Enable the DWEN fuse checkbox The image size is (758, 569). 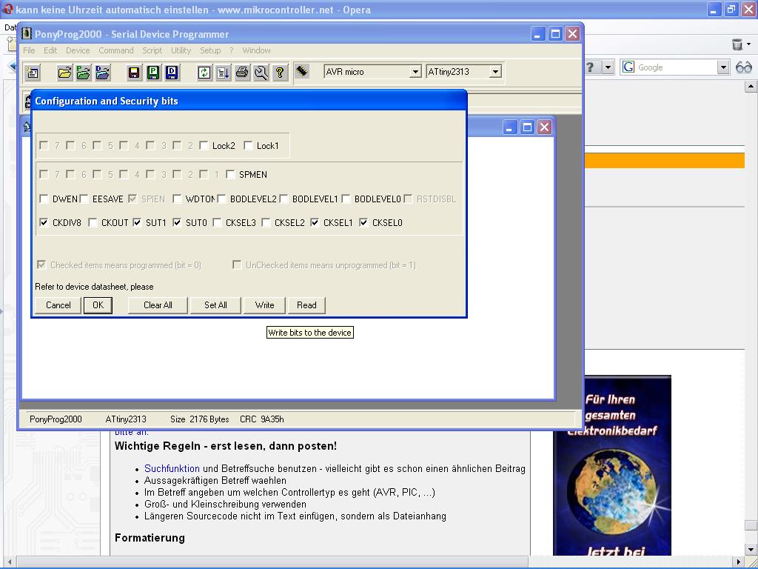(x=44, y=199)
